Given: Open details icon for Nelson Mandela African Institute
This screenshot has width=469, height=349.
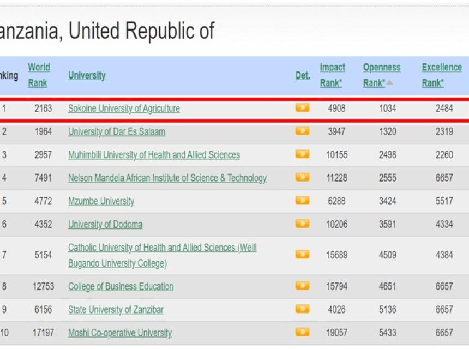Looking at the screenshot, I should [x=302, y=178].
